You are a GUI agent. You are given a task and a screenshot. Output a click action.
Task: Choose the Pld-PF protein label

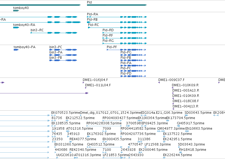(x=112, y=47)
